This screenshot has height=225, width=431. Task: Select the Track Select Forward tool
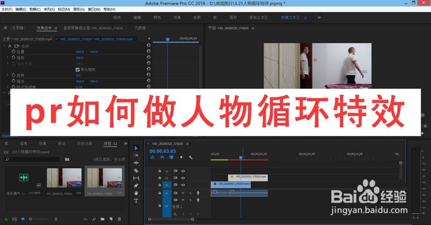[136, 155]
